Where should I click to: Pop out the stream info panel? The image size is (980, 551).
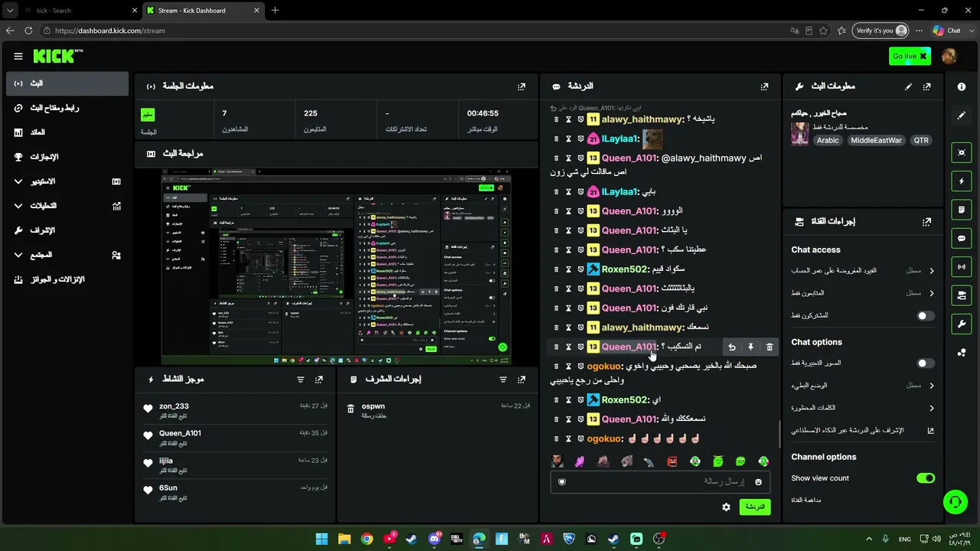[927, 86]
